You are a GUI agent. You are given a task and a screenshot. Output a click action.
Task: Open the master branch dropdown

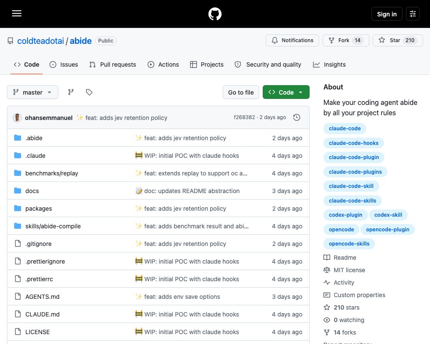[33, 92]
